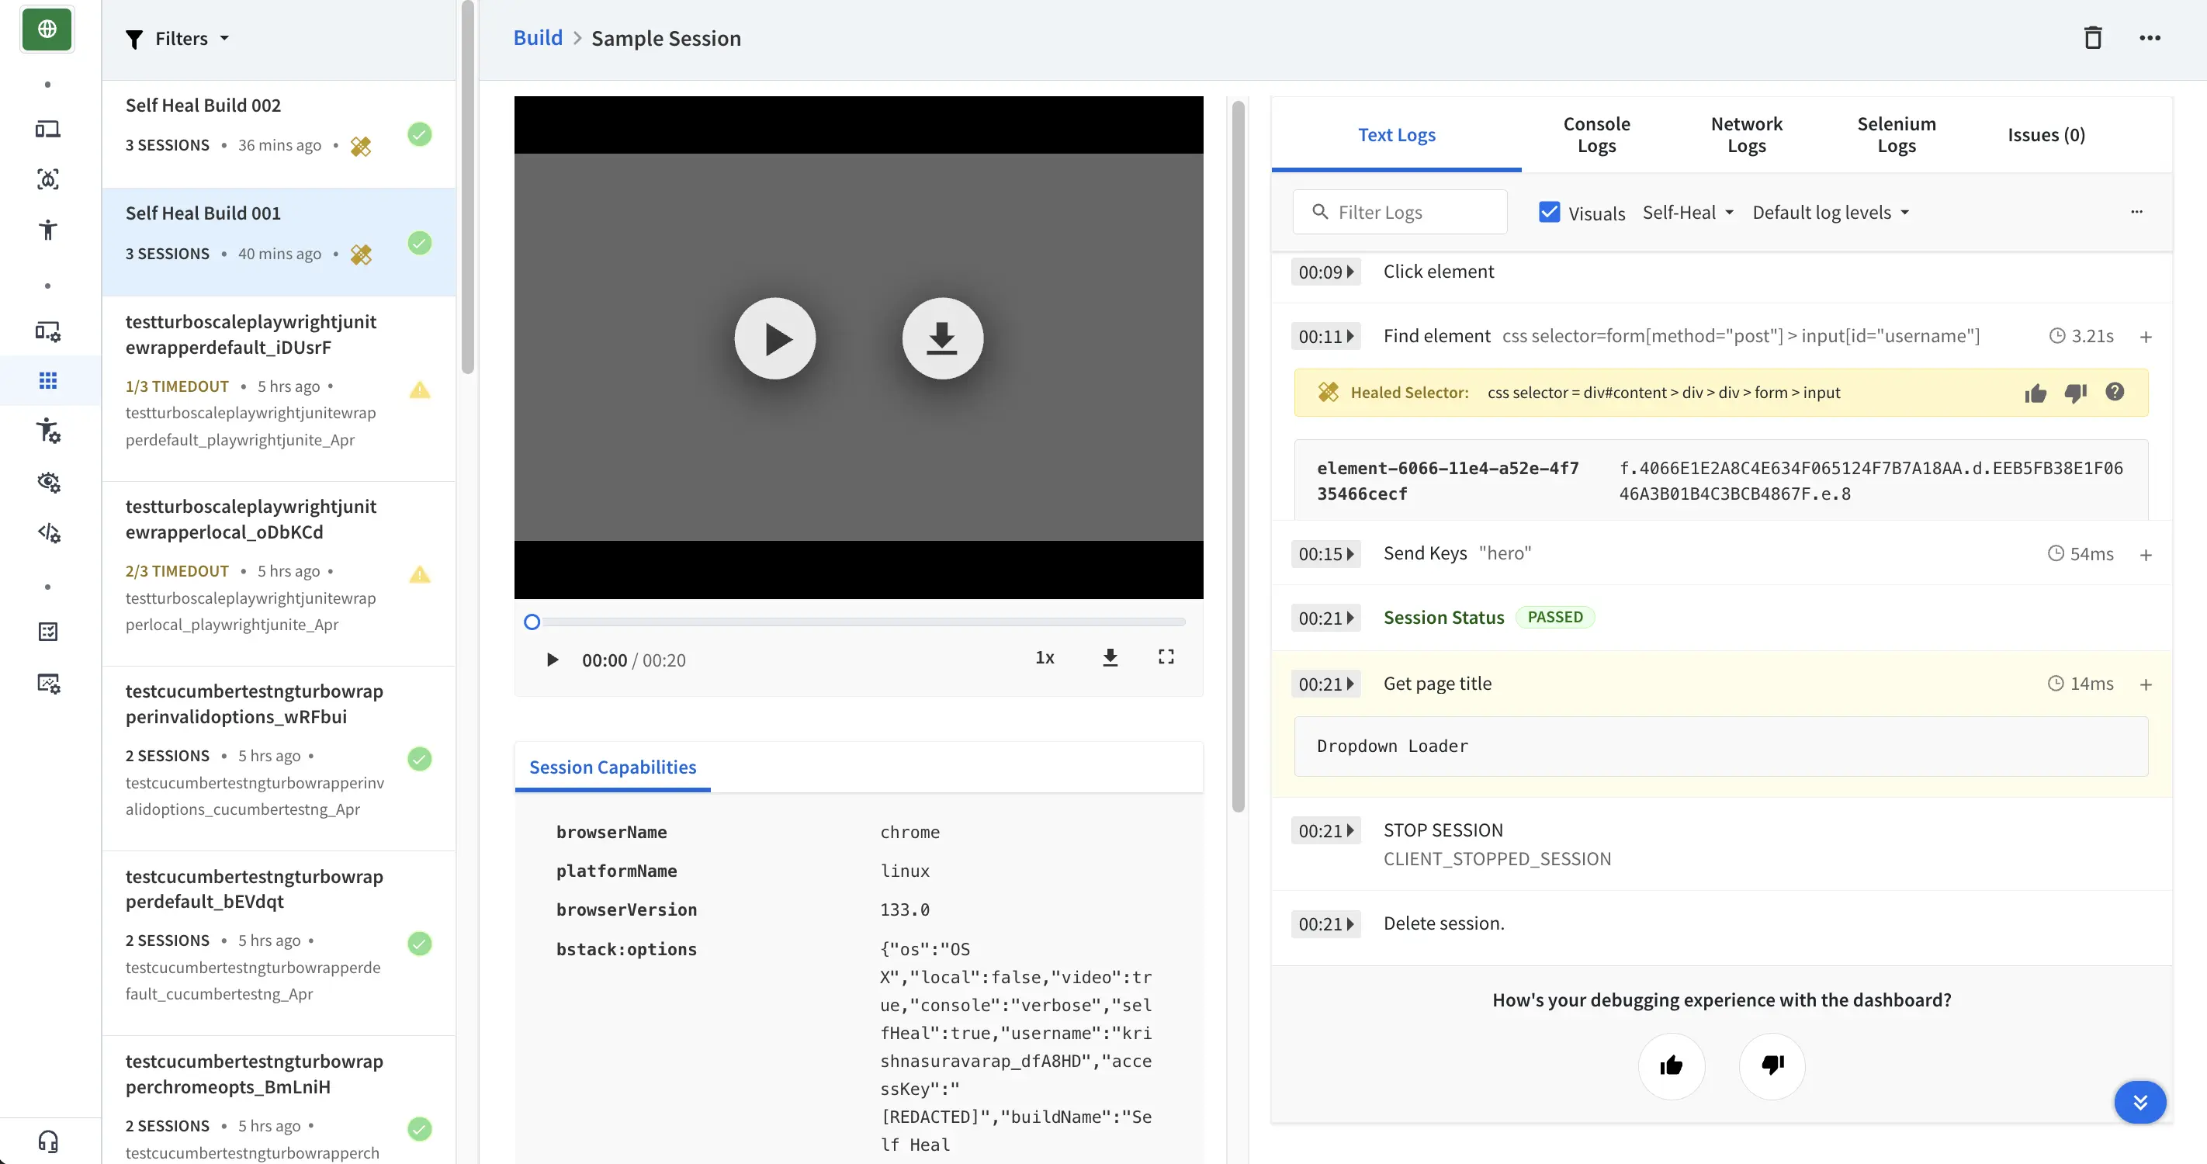Click the headset support icon in sidebar

click(x=48, y=1141)
